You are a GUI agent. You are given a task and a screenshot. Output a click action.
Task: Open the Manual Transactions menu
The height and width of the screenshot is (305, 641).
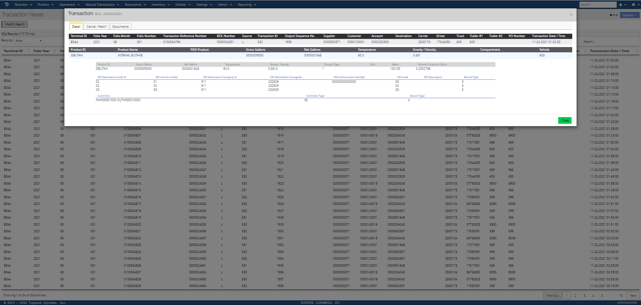point(102,5)
